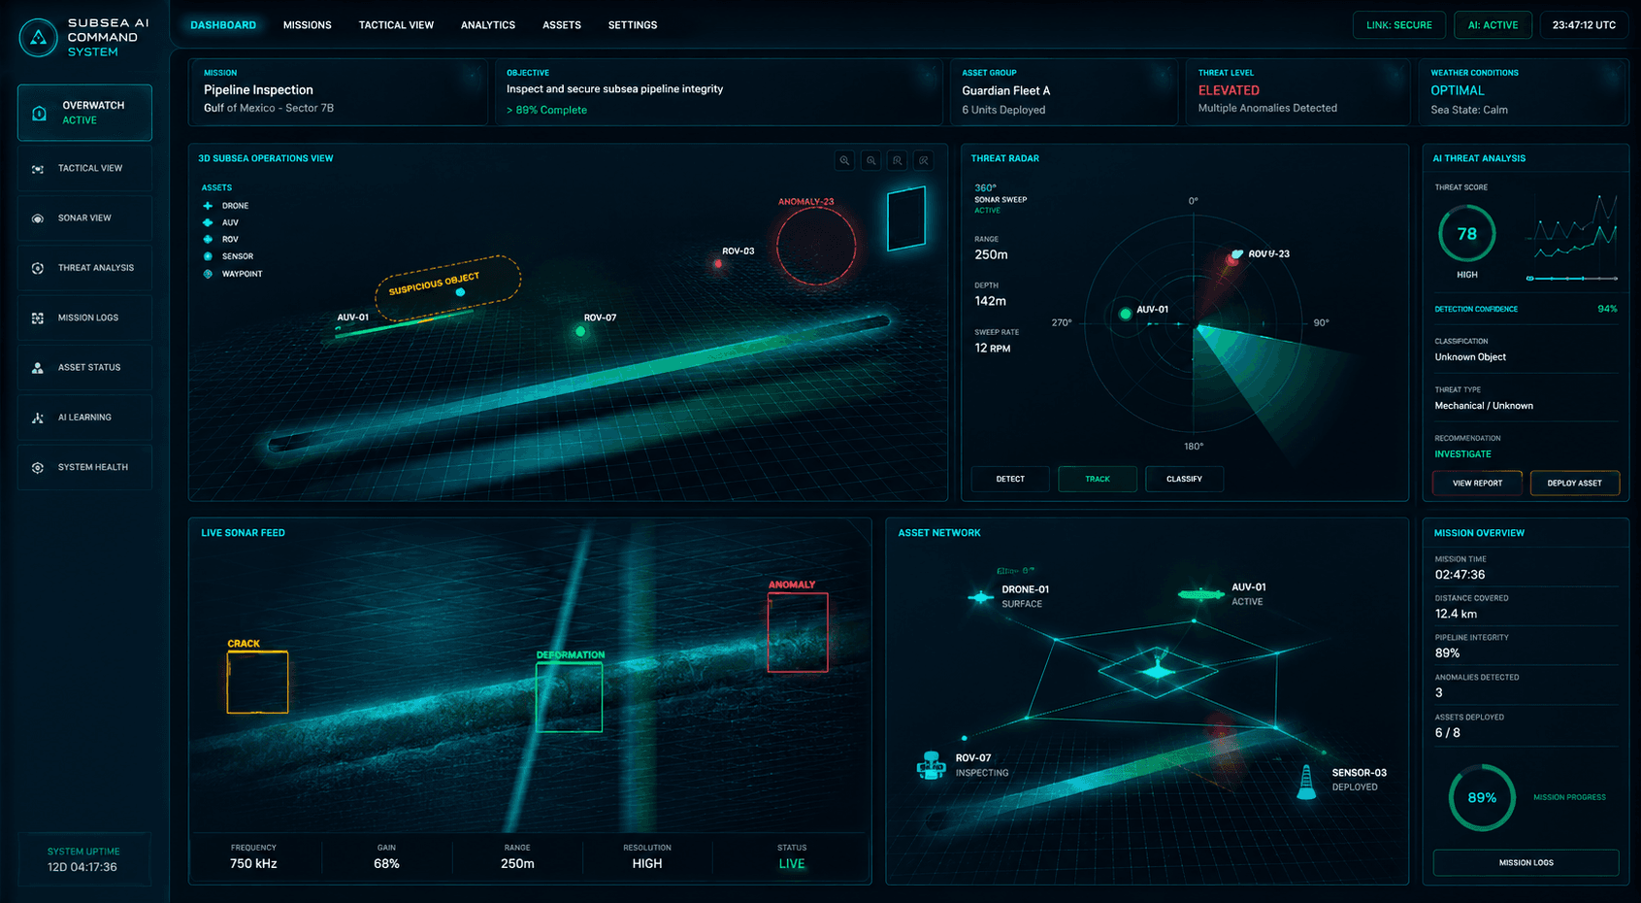This screenshot has height=903, width=1641.
Task: Open Sonar View using its eye icon
Action: click(38, 218)
